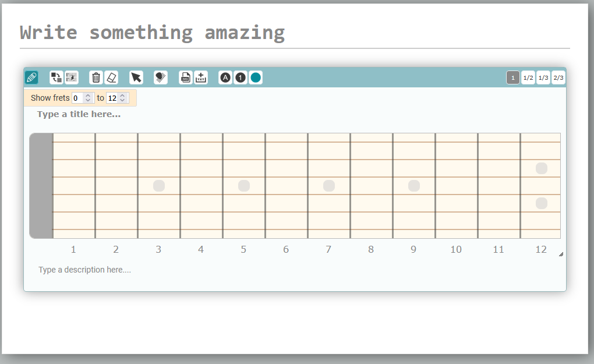The width and height of the screenshot is (594, 364).
Task: Decrease the "12" ending fret with the stepper
Action: click(123, 100)
